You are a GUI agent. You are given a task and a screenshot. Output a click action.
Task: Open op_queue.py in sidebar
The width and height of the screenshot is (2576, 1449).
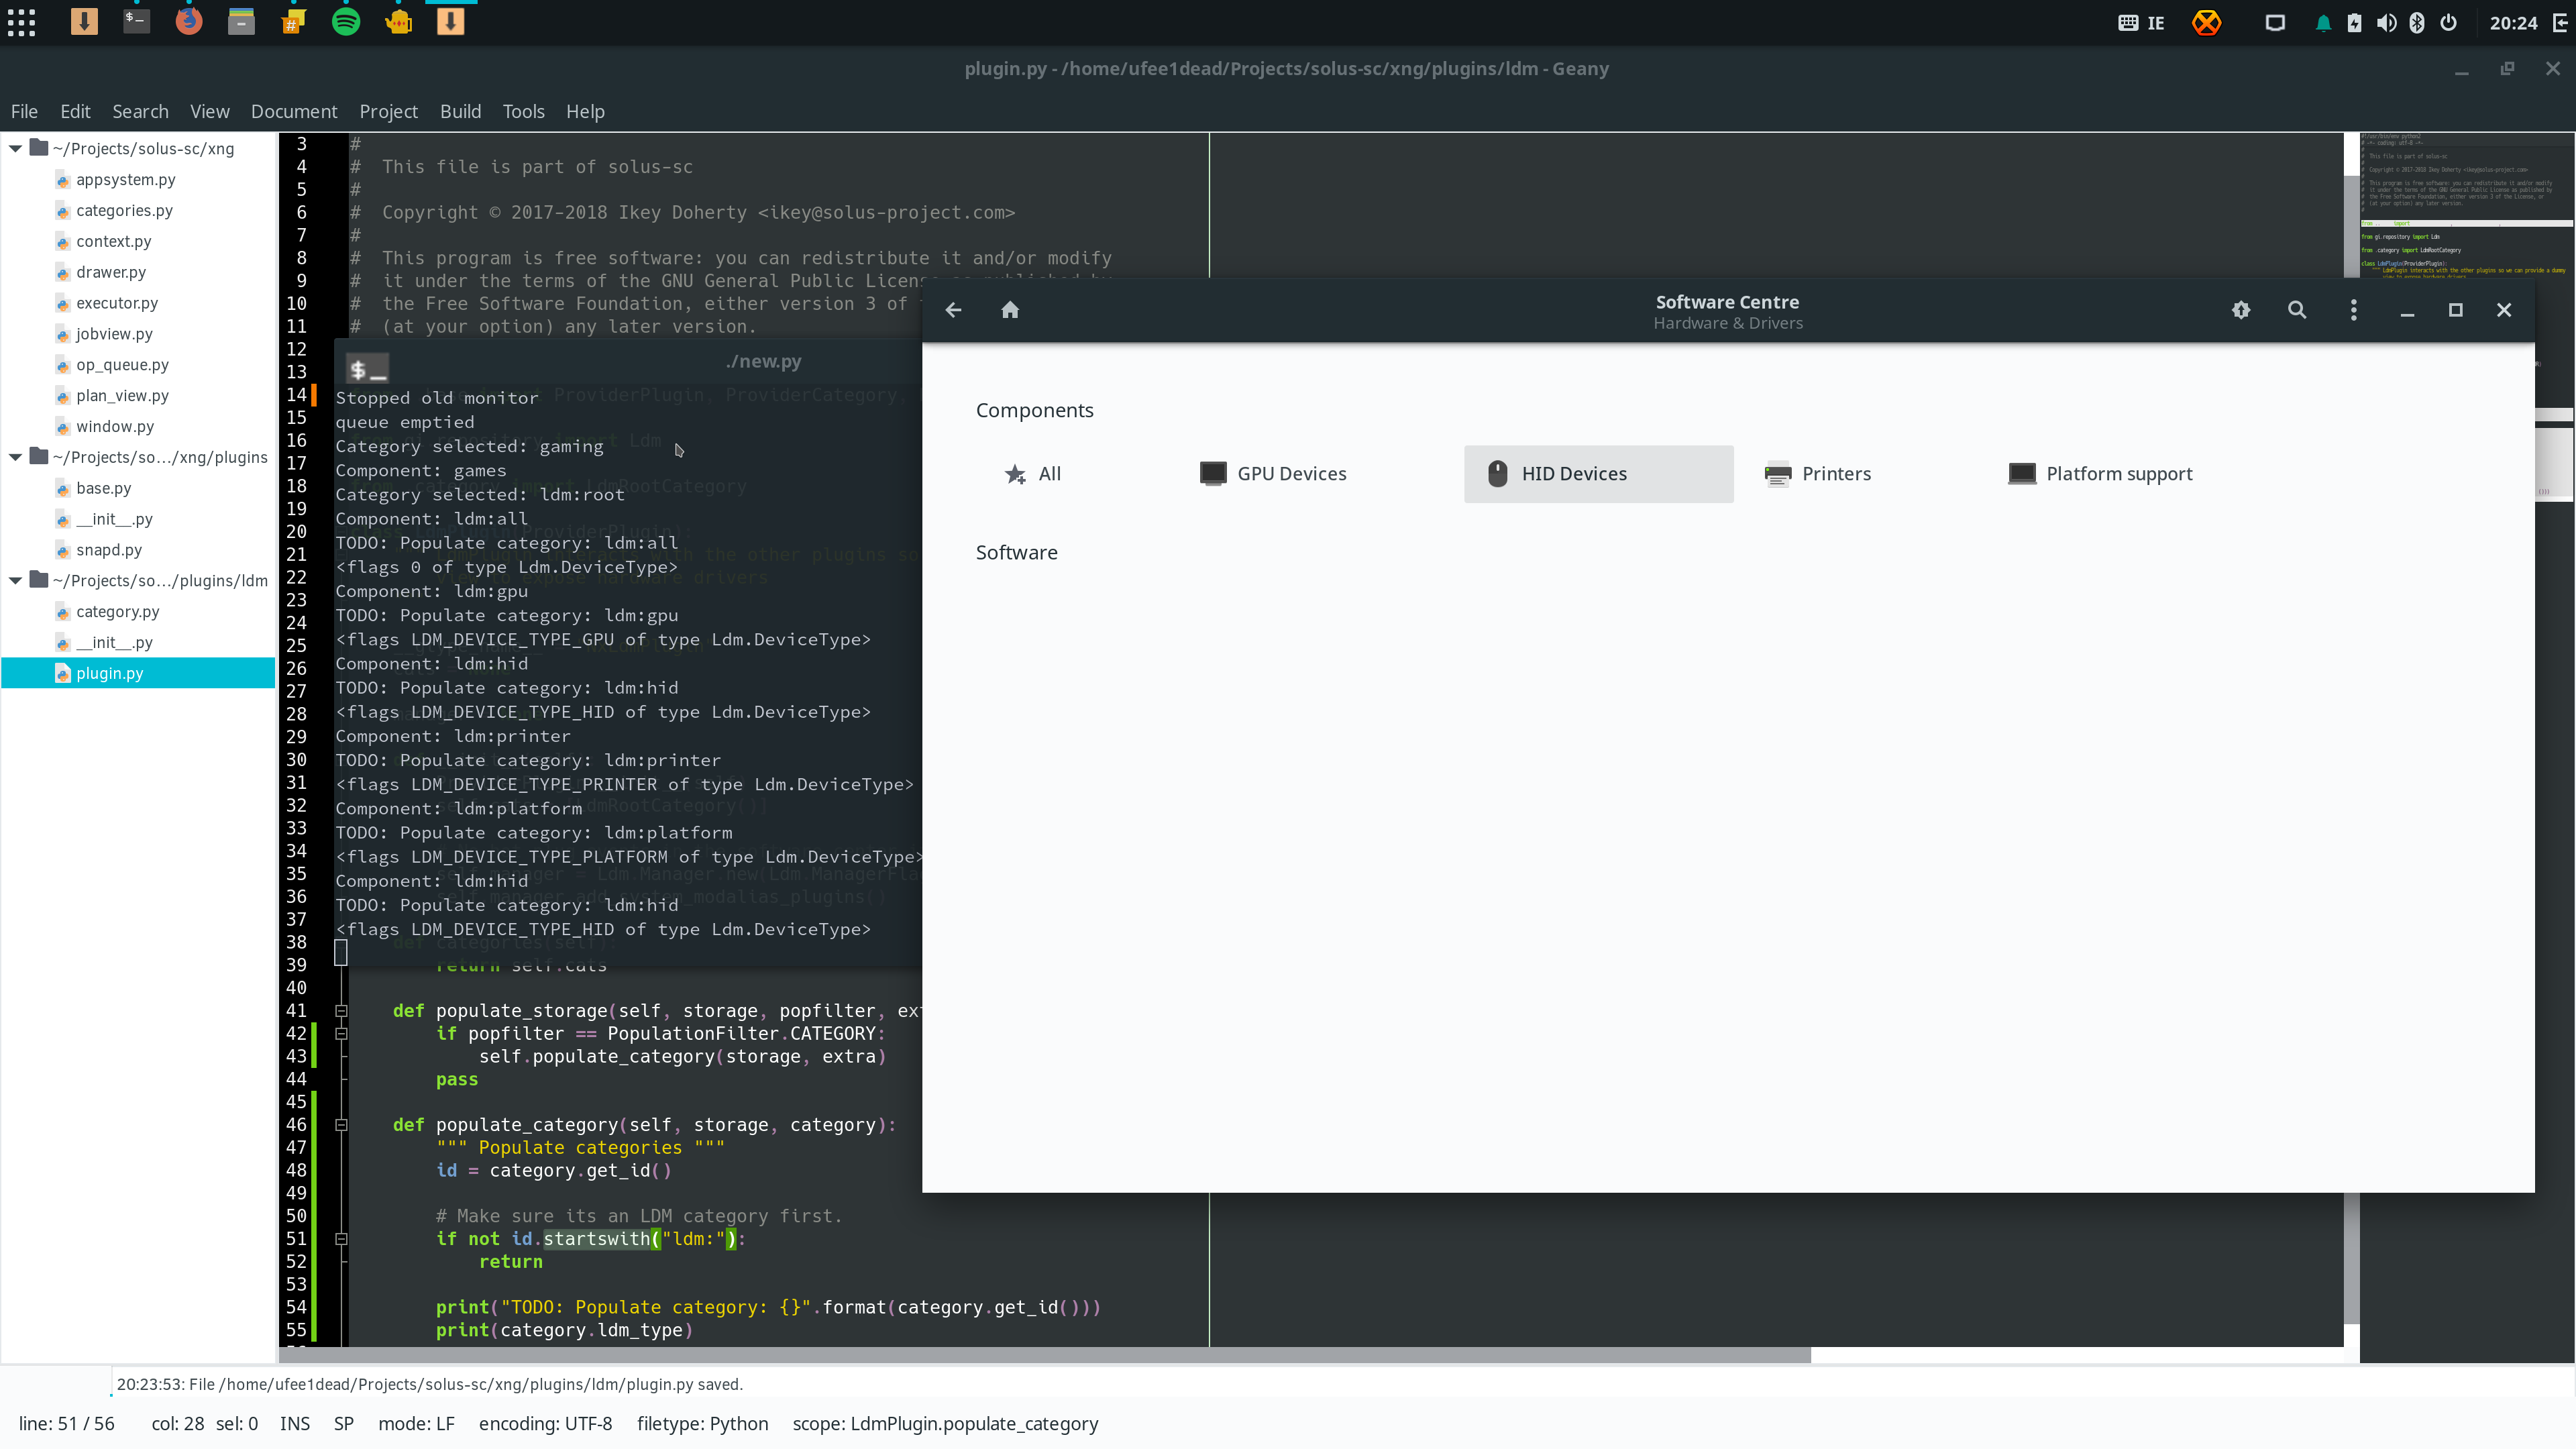pos(122,364)
